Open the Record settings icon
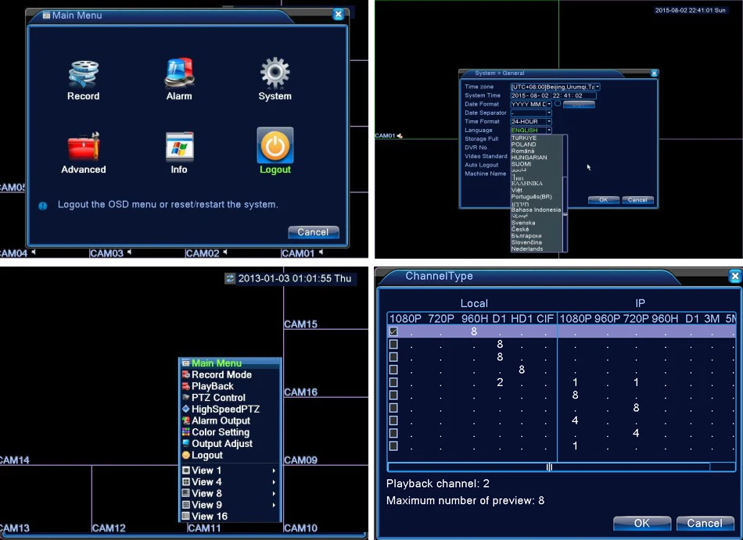Viewport: 743px width, 540px height. (84, 73)
